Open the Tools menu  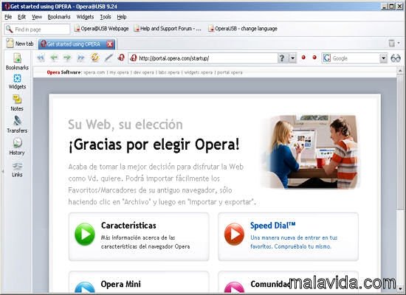pos(106,17)
